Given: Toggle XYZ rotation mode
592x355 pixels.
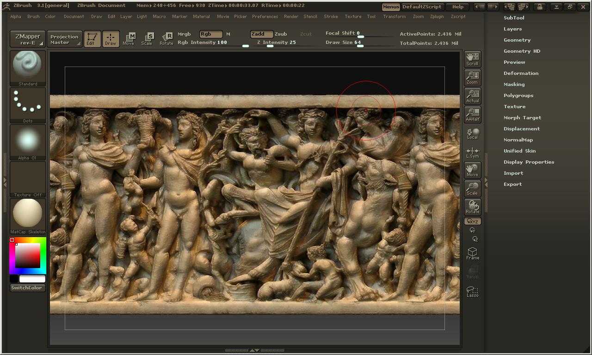Looking at the screenshot, I should coord(472,221).
